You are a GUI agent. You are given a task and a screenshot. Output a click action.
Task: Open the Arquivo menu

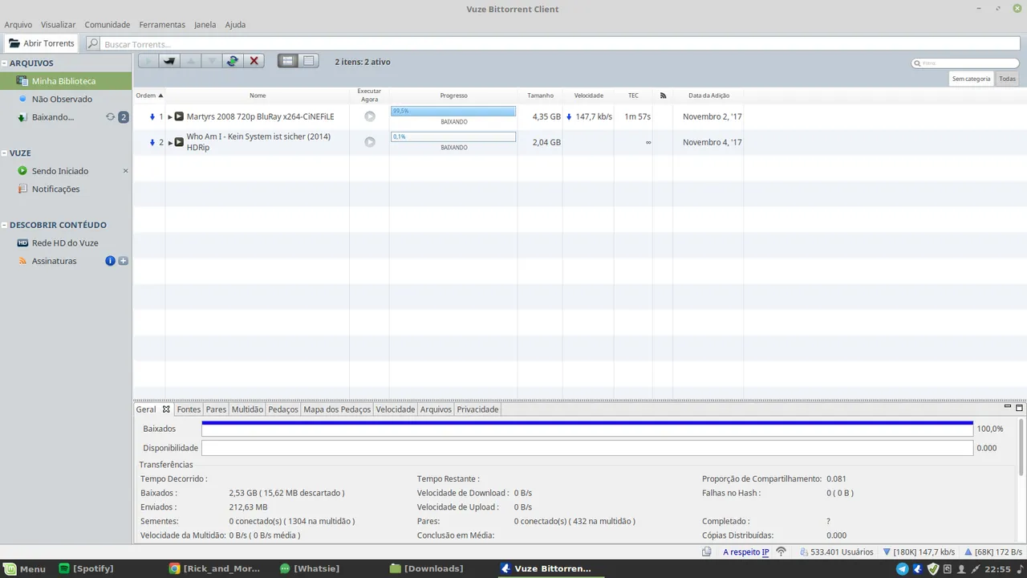[18, 25]
